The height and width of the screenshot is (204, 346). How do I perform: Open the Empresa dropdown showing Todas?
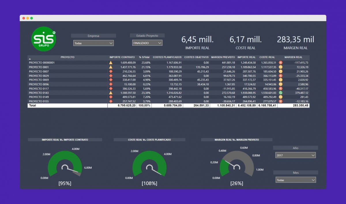pos(93,43)
